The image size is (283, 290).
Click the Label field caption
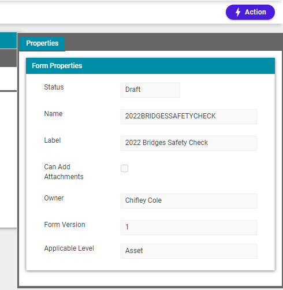pos(53,140)
